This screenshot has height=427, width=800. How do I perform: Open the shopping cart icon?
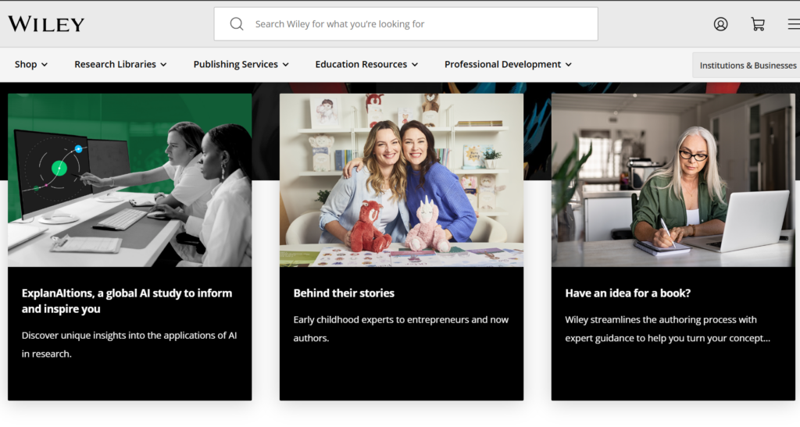point(757,24)
